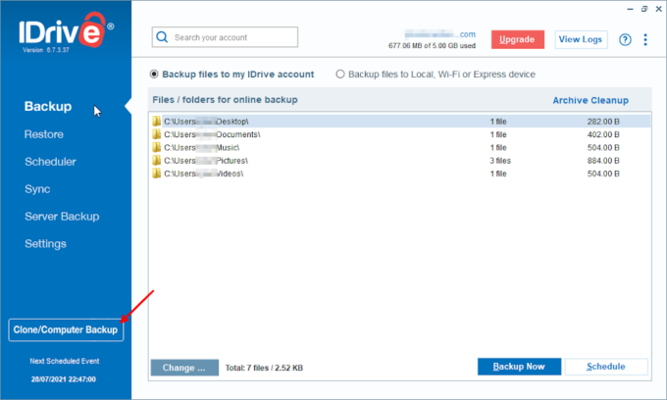Image resolution: width=667 pixels, height=400 pixels.
Task: Open the Archive Cleanup link
Action: pos(590,100)
